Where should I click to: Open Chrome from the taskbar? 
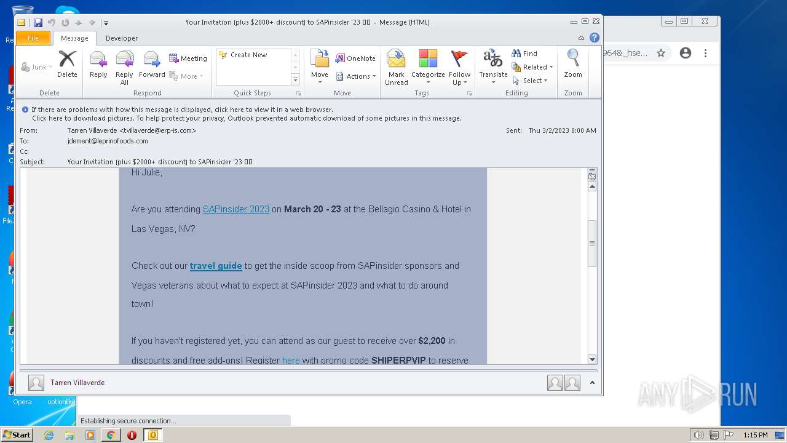point(111,435)
